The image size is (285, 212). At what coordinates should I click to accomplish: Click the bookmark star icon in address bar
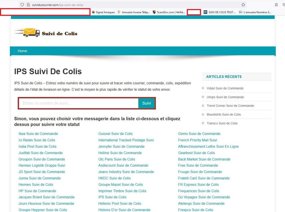(243, 5)
